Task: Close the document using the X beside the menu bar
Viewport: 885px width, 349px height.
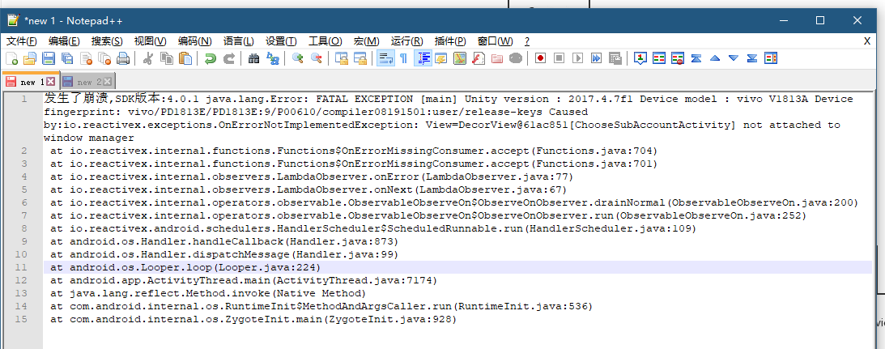Action: pyautogui.click(x=867, y=41)
